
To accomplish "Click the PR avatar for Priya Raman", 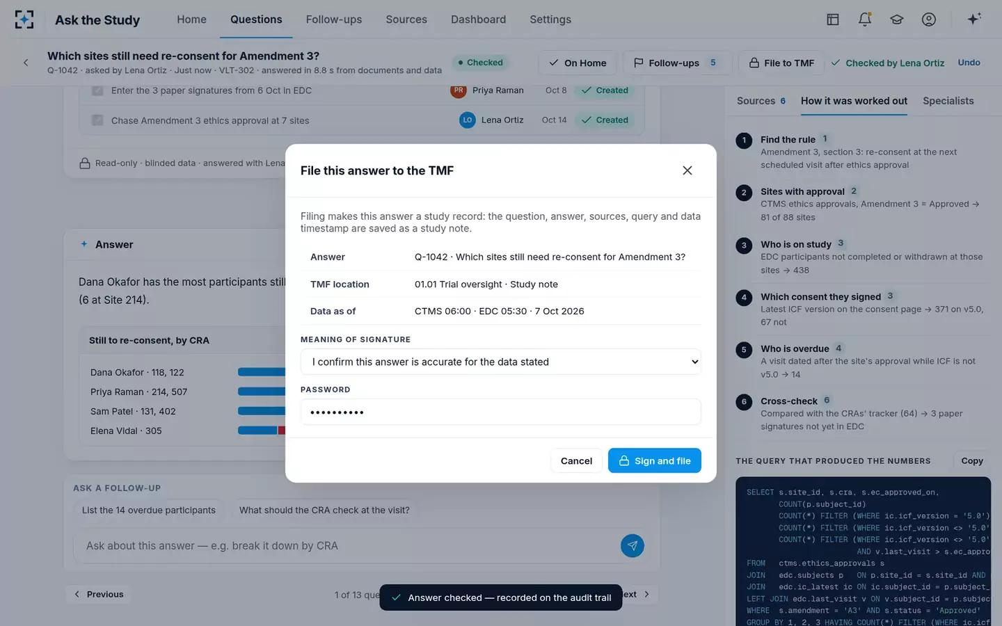I will point(459,90).
